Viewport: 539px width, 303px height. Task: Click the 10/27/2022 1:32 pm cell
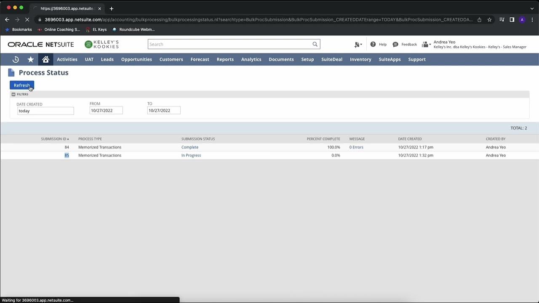[416, 155]
